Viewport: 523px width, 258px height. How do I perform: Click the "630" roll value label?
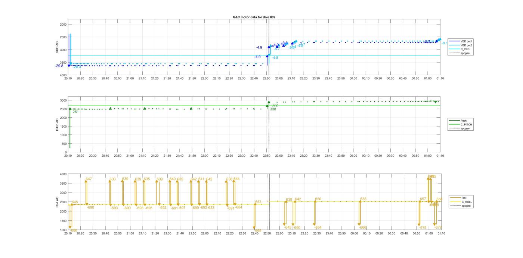[112, 179]
